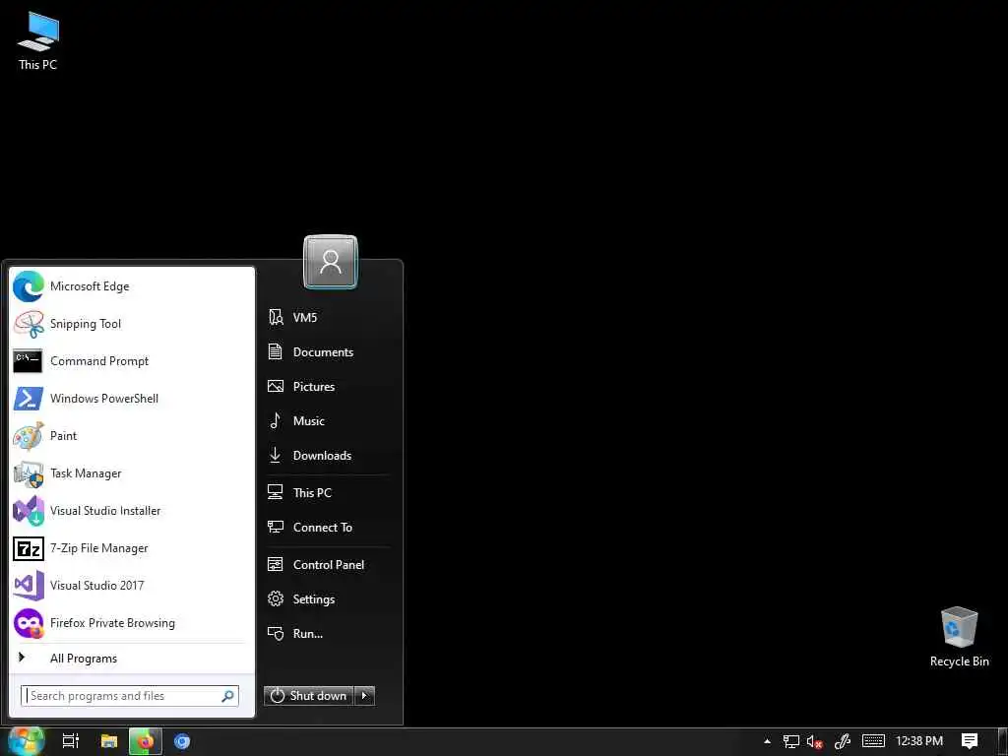The image size is (1008, 756).
Task: Launch Visual Studio Installer
Action: (133, 511)
